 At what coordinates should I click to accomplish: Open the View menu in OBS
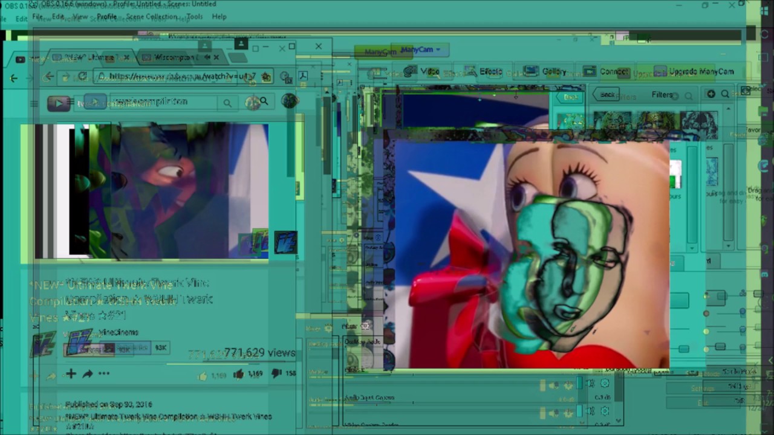[80, 17]
